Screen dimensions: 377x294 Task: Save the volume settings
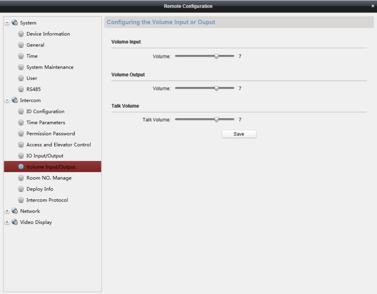(239, 134)
